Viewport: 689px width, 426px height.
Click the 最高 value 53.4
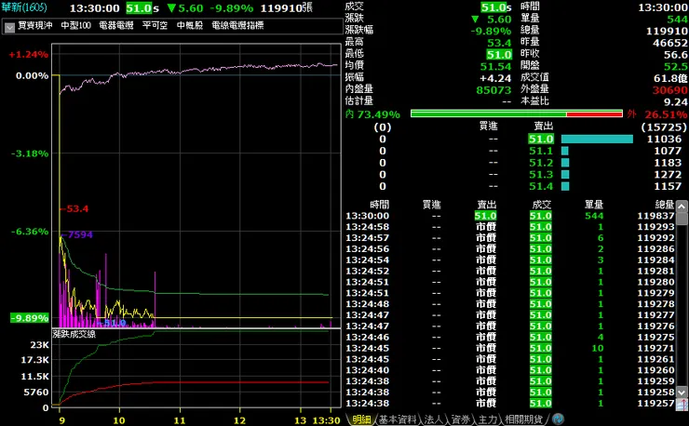coord(499,43)
